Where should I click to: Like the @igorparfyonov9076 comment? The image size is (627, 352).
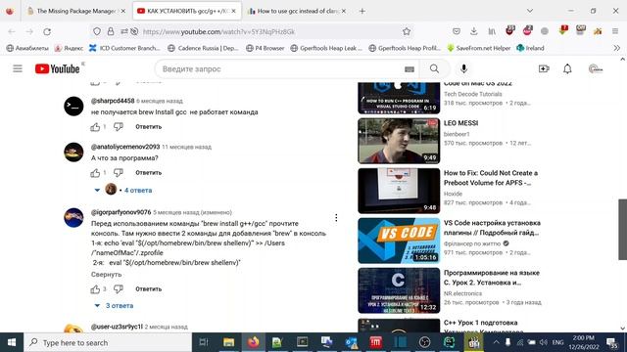pos(95,289)
